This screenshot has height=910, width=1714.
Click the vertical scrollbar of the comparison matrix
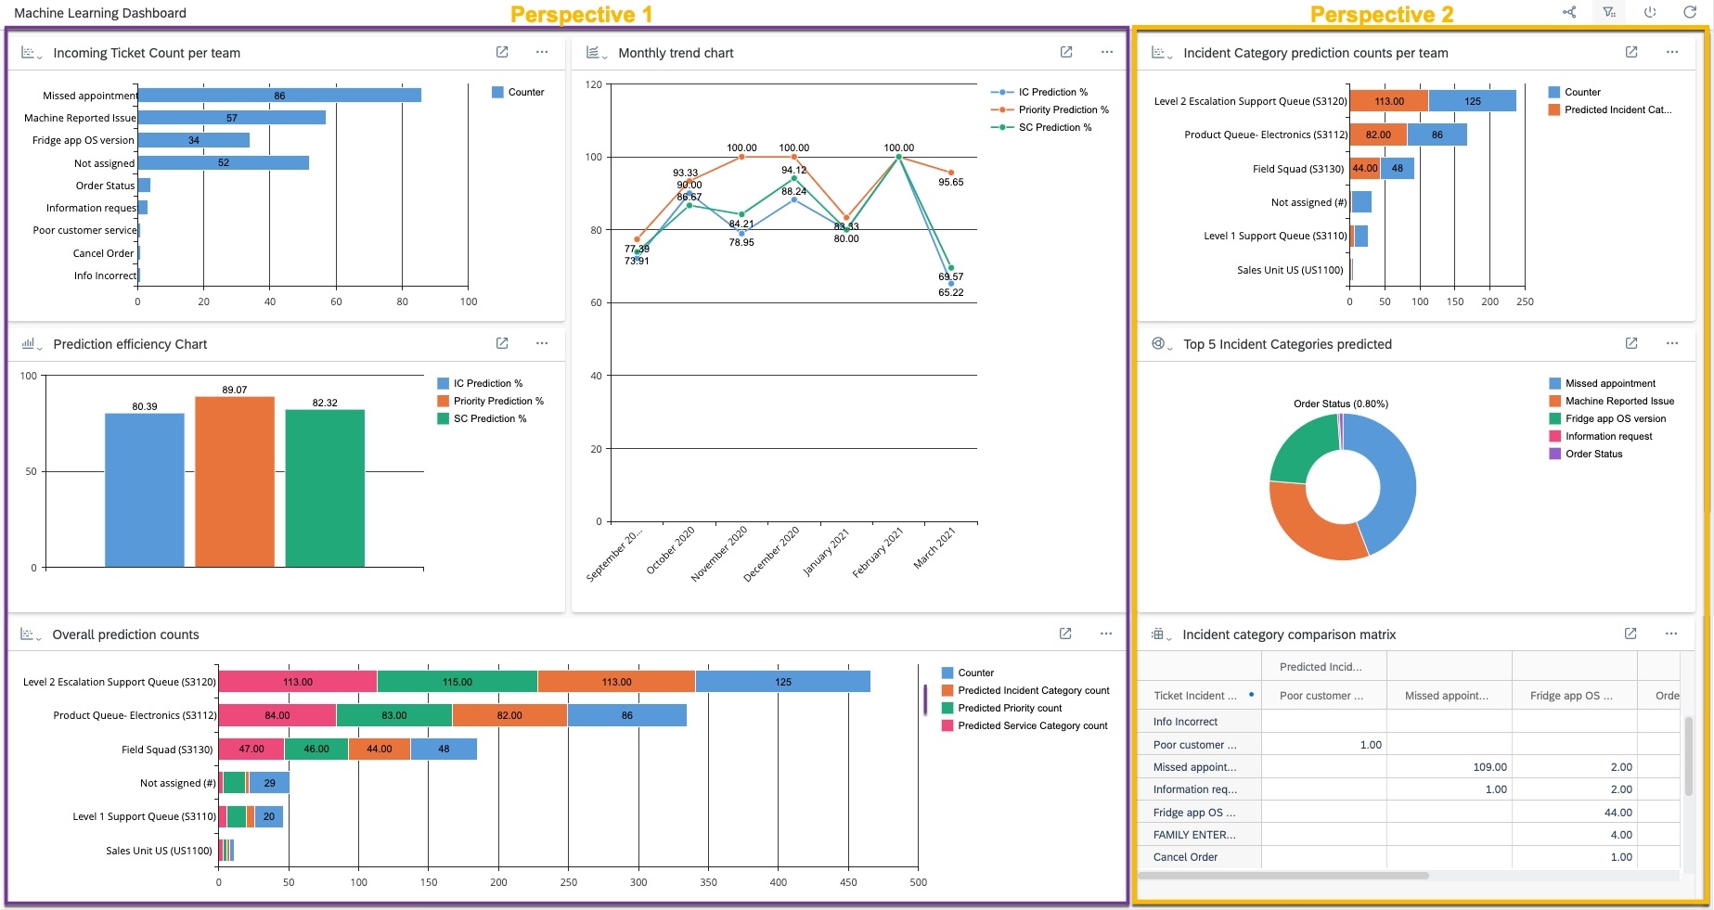point(1689,756)
